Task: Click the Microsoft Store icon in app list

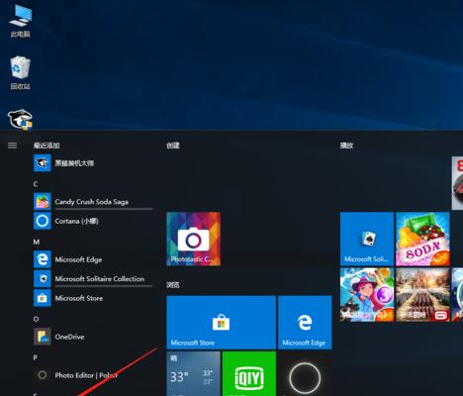Action: coord(43,298)
